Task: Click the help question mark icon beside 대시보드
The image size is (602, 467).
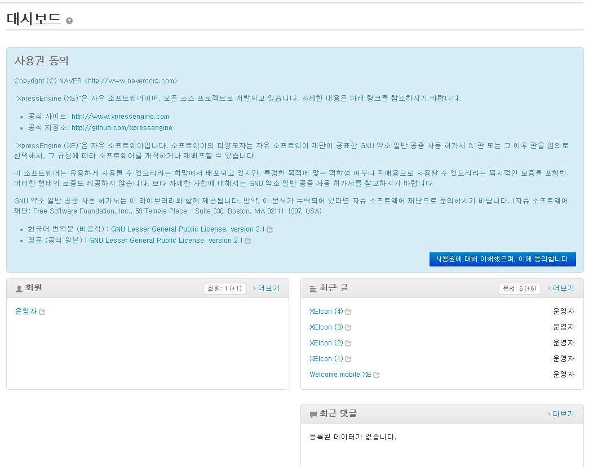Action: [69, 21]
